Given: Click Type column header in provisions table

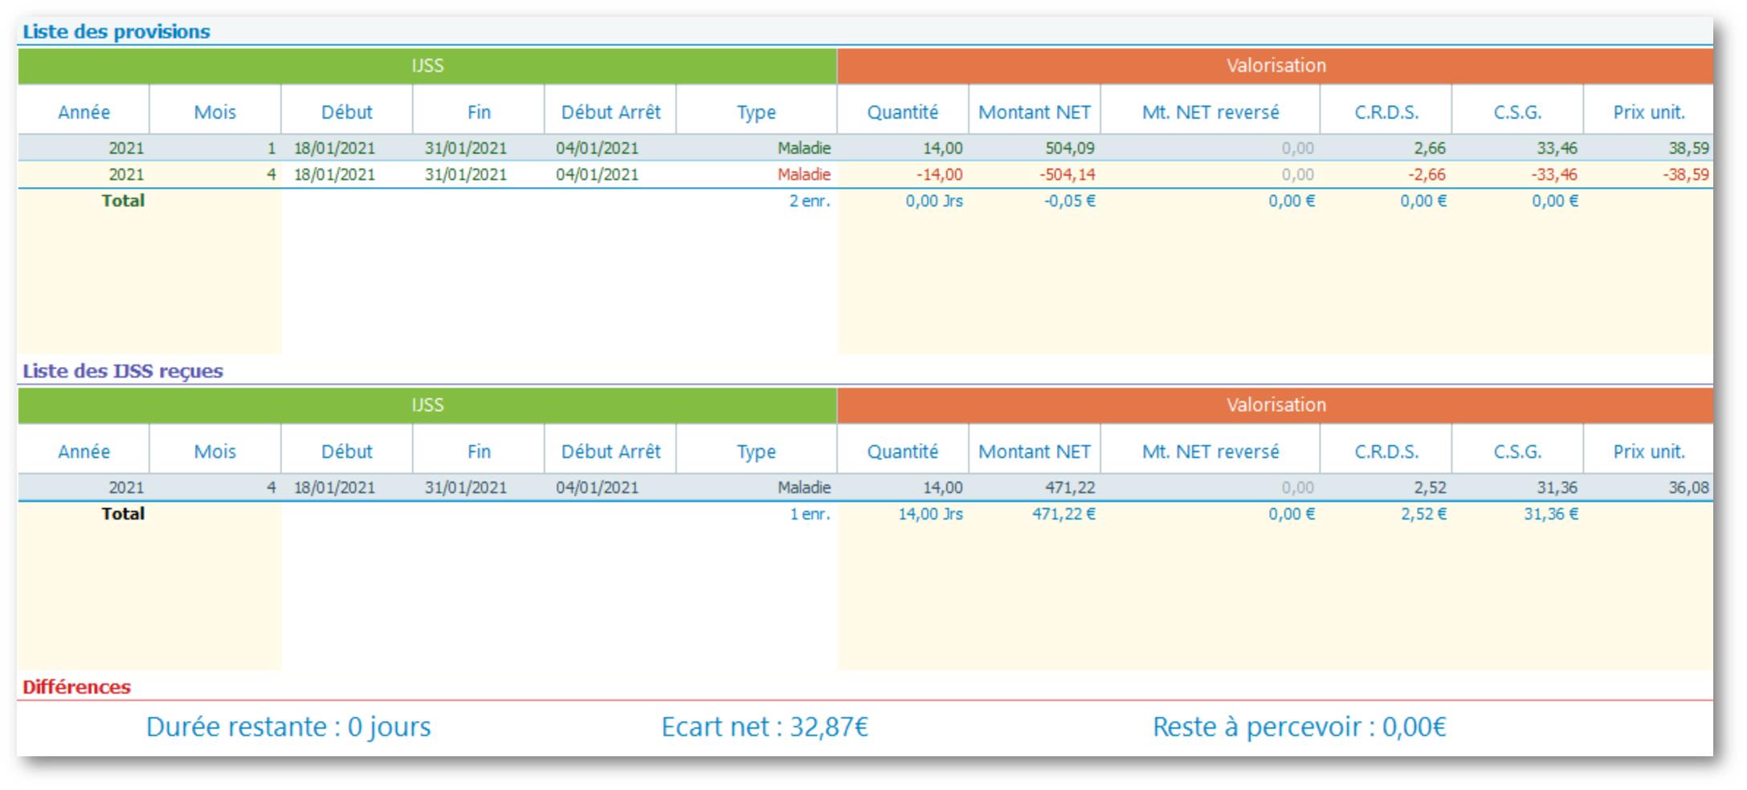Looking at the screenshot, I should (x=757, y=112).
